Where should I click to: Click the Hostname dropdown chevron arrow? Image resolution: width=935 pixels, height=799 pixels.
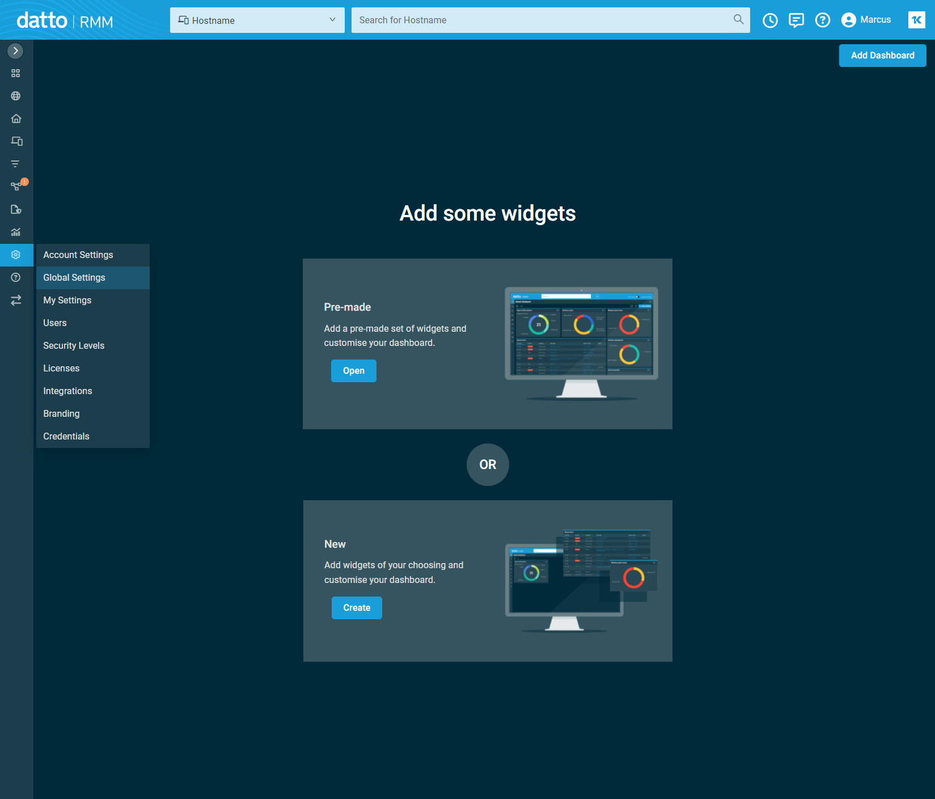332,20
